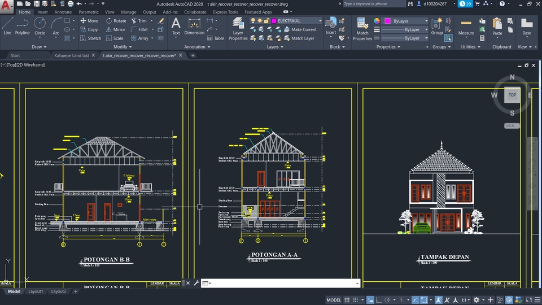Viewport: 542px width, 305px height.
Task: Choose the Fillet tool
Action: pyautogui.click(x=139, y=30)
